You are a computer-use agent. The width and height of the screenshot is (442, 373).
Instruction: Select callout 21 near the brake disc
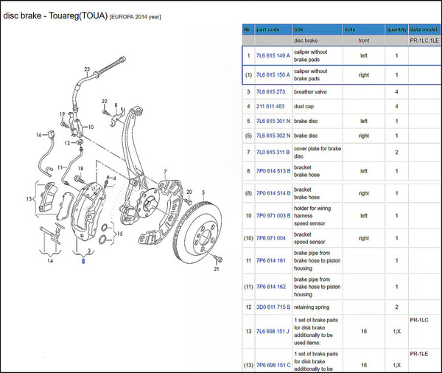tap(217, 270)
